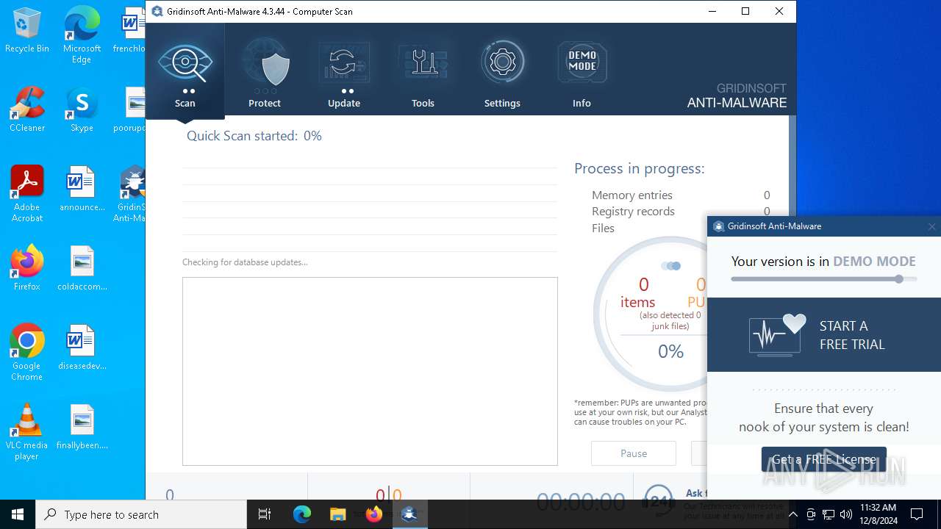Open Google Chrome desktop shortcut
This screenshot has width=941, height=529.
[27, 352]
